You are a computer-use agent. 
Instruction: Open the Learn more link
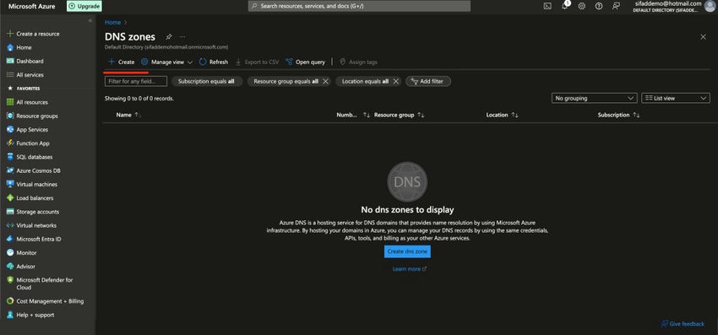click(410, 269)
